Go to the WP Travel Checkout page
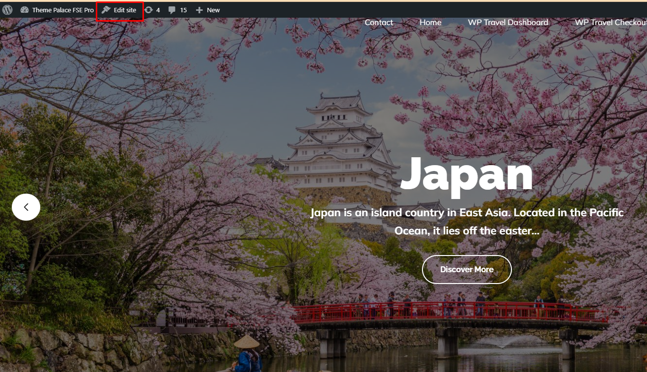647x372 pixels. point(611,23)
